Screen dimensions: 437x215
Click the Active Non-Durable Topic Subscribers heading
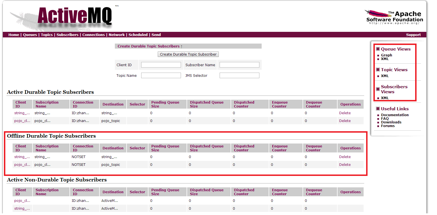[x=57, y=180]
